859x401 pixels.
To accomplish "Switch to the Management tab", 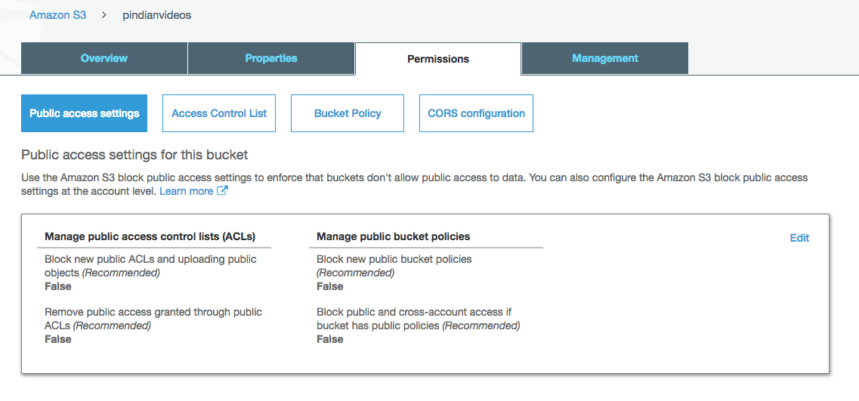I will 605,58.
